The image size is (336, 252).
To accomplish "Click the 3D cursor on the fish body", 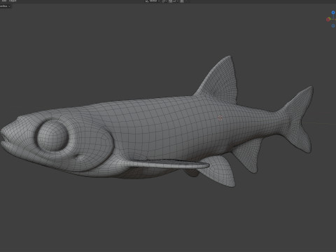I will point(220,118).
